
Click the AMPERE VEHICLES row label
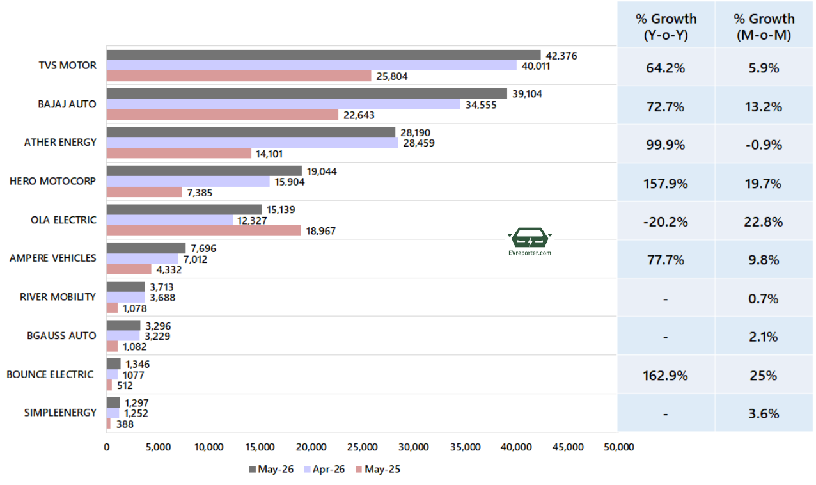click(53, 258)
